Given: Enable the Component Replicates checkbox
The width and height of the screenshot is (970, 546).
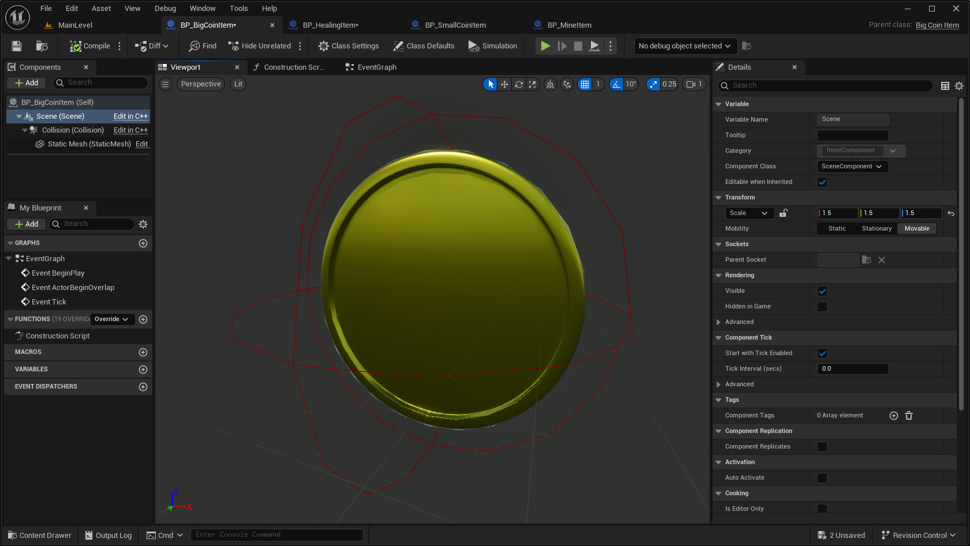Looking at the screenshot, I should tap(822, 447).
